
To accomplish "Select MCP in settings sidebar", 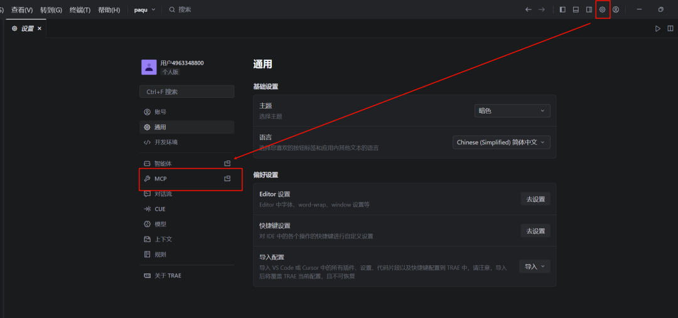I will (x=187, y=178).
